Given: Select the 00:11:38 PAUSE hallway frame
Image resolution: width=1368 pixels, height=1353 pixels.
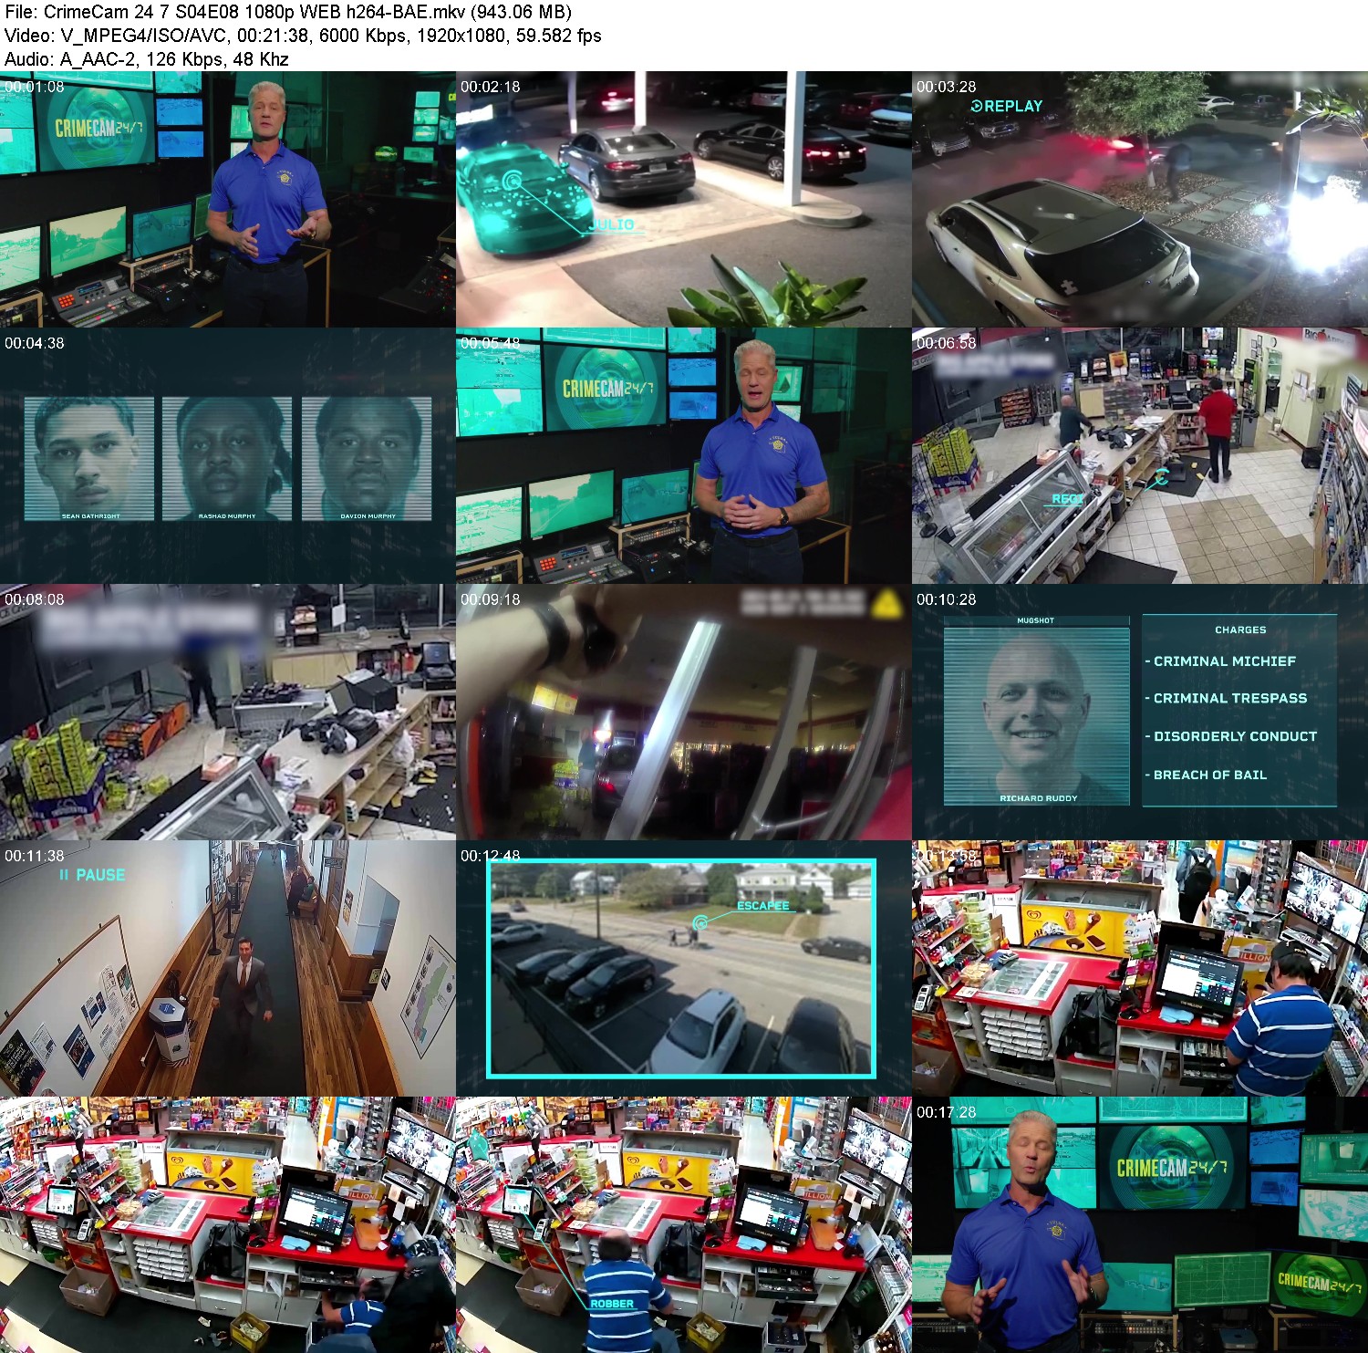Looking at the screenshot, I should 228,969.
